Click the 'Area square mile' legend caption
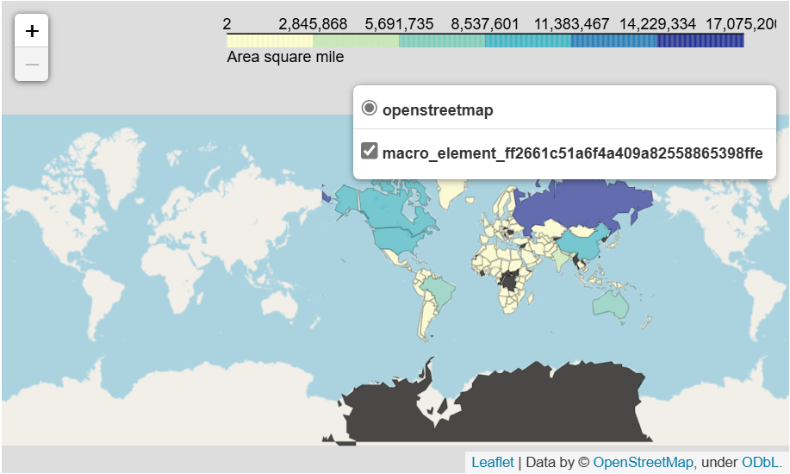The image size is (790, 474). (285, 57)
